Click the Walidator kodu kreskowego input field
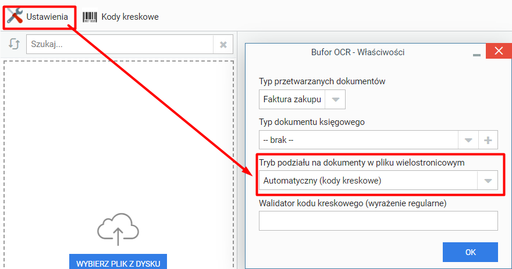Screen dimensions: 512x269 click(x=378, y=221)
